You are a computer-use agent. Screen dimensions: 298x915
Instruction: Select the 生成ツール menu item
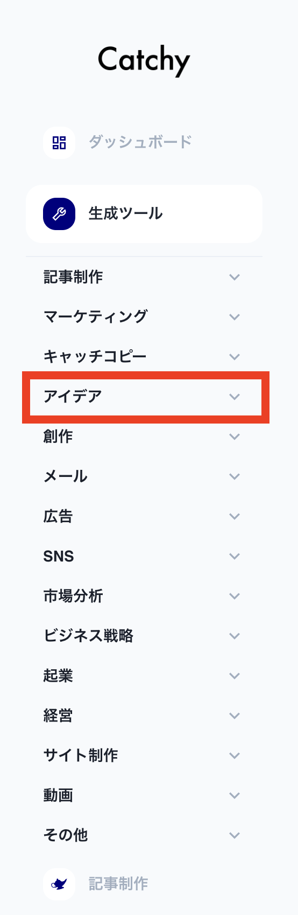tap(144, 214)
